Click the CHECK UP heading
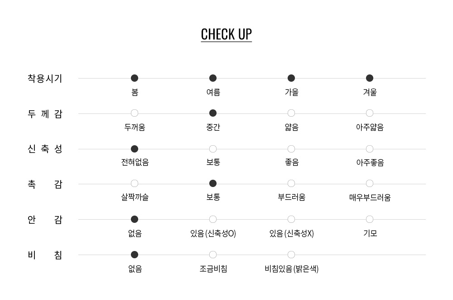Image resolution: width=453 pixels, height=300 pixels. click(226, 34)
